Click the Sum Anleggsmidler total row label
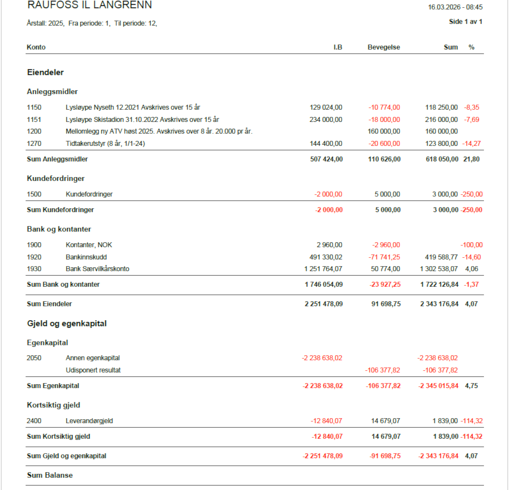Image resolution: width=509 pixels, height=490 pixels. click(x=57, y=159)
